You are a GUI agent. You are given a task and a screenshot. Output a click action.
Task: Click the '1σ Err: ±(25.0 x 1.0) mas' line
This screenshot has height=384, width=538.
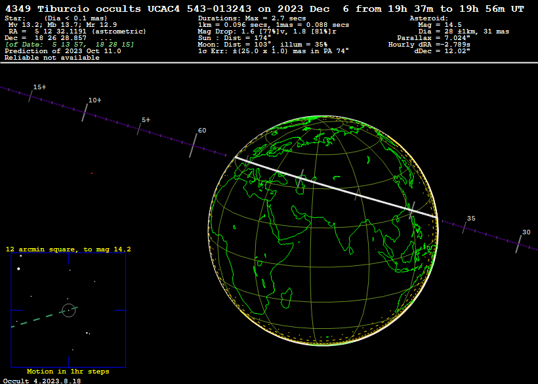[x=274, y=51]
